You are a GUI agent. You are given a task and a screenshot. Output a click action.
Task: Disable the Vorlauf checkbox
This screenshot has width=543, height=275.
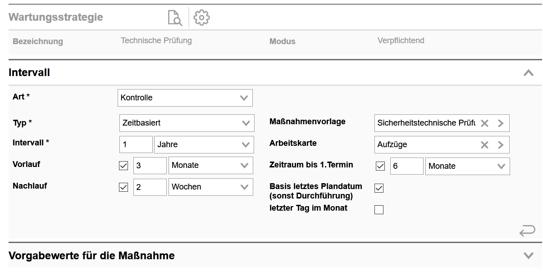(123, 166)
